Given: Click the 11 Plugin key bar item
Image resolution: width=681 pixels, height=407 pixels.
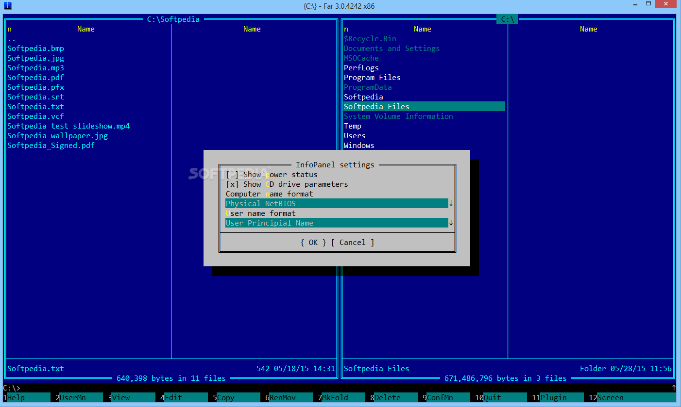Looking at the screenshot, I should click(x=558, y=398).
